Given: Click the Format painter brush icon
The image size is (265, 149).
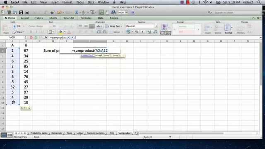Looking at the screenshot, I should coord(53,12).
